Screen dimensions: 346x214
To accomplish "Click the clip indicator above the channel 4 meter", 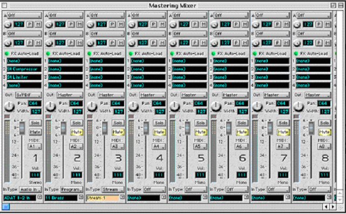I will pyautogui.click(x=131, y=116).
